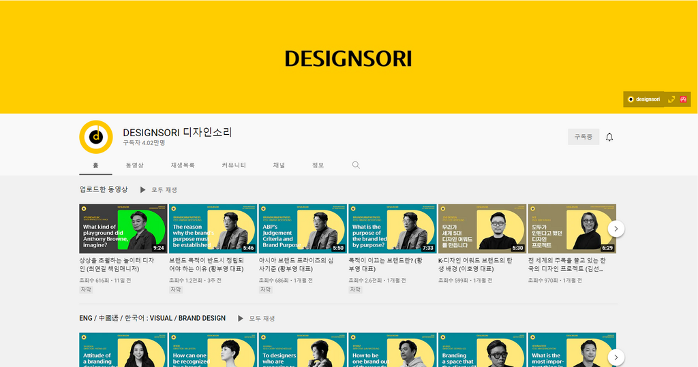Click '조회수 616회 • 11일 전' text
Viewport: 698px width, 367px height.
pyautogui.click(x=105, y=281)
